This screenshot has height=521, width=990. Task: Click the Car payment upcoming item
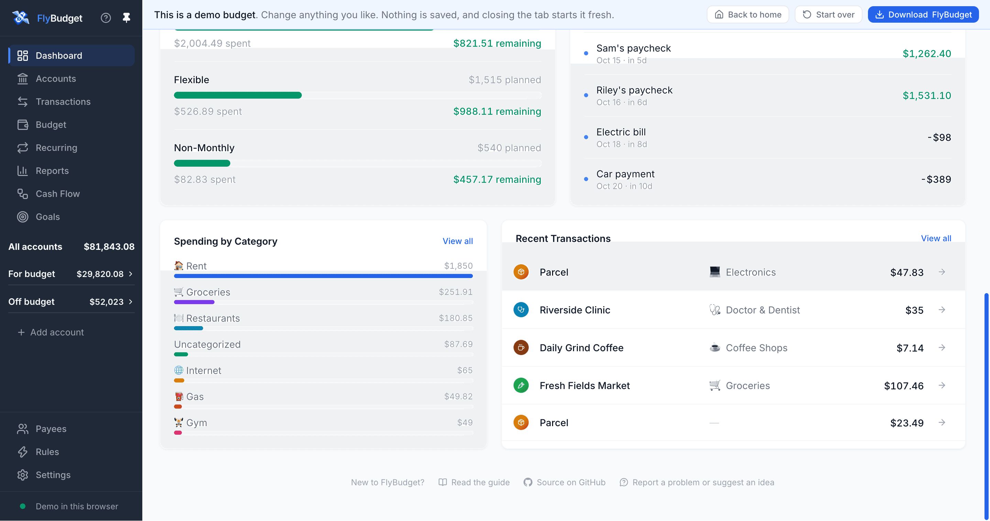coord(768,179)
